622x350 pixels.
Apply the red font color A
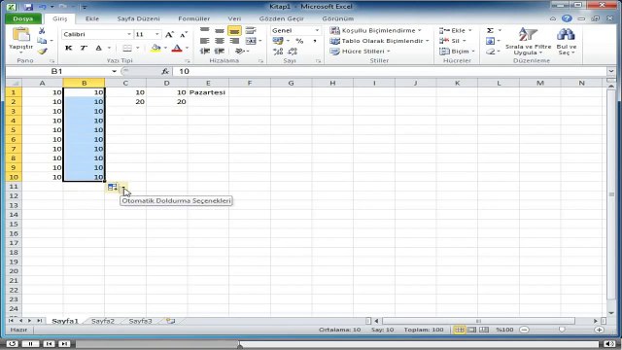coord(177,48)
